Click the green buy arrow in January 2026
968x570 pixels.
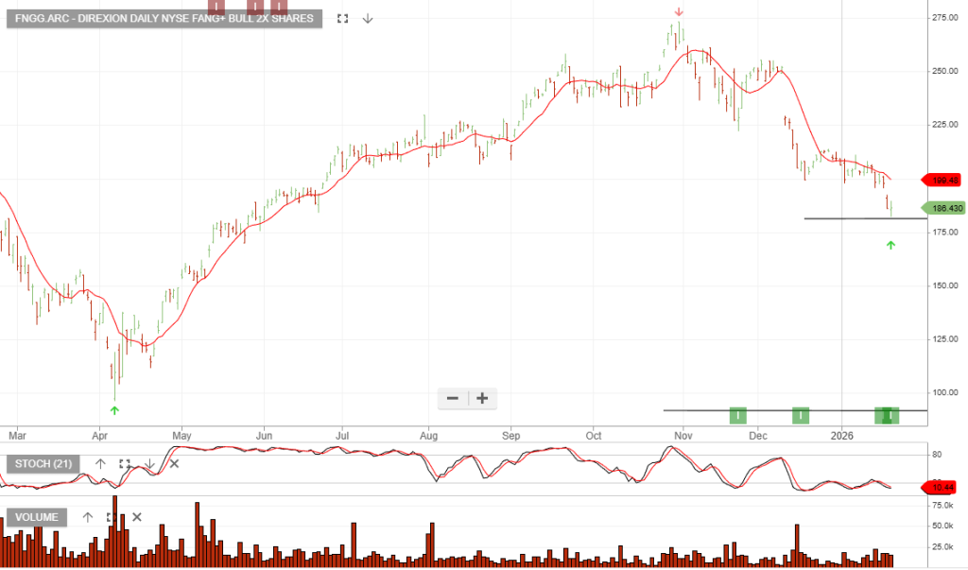coord(890,246)
